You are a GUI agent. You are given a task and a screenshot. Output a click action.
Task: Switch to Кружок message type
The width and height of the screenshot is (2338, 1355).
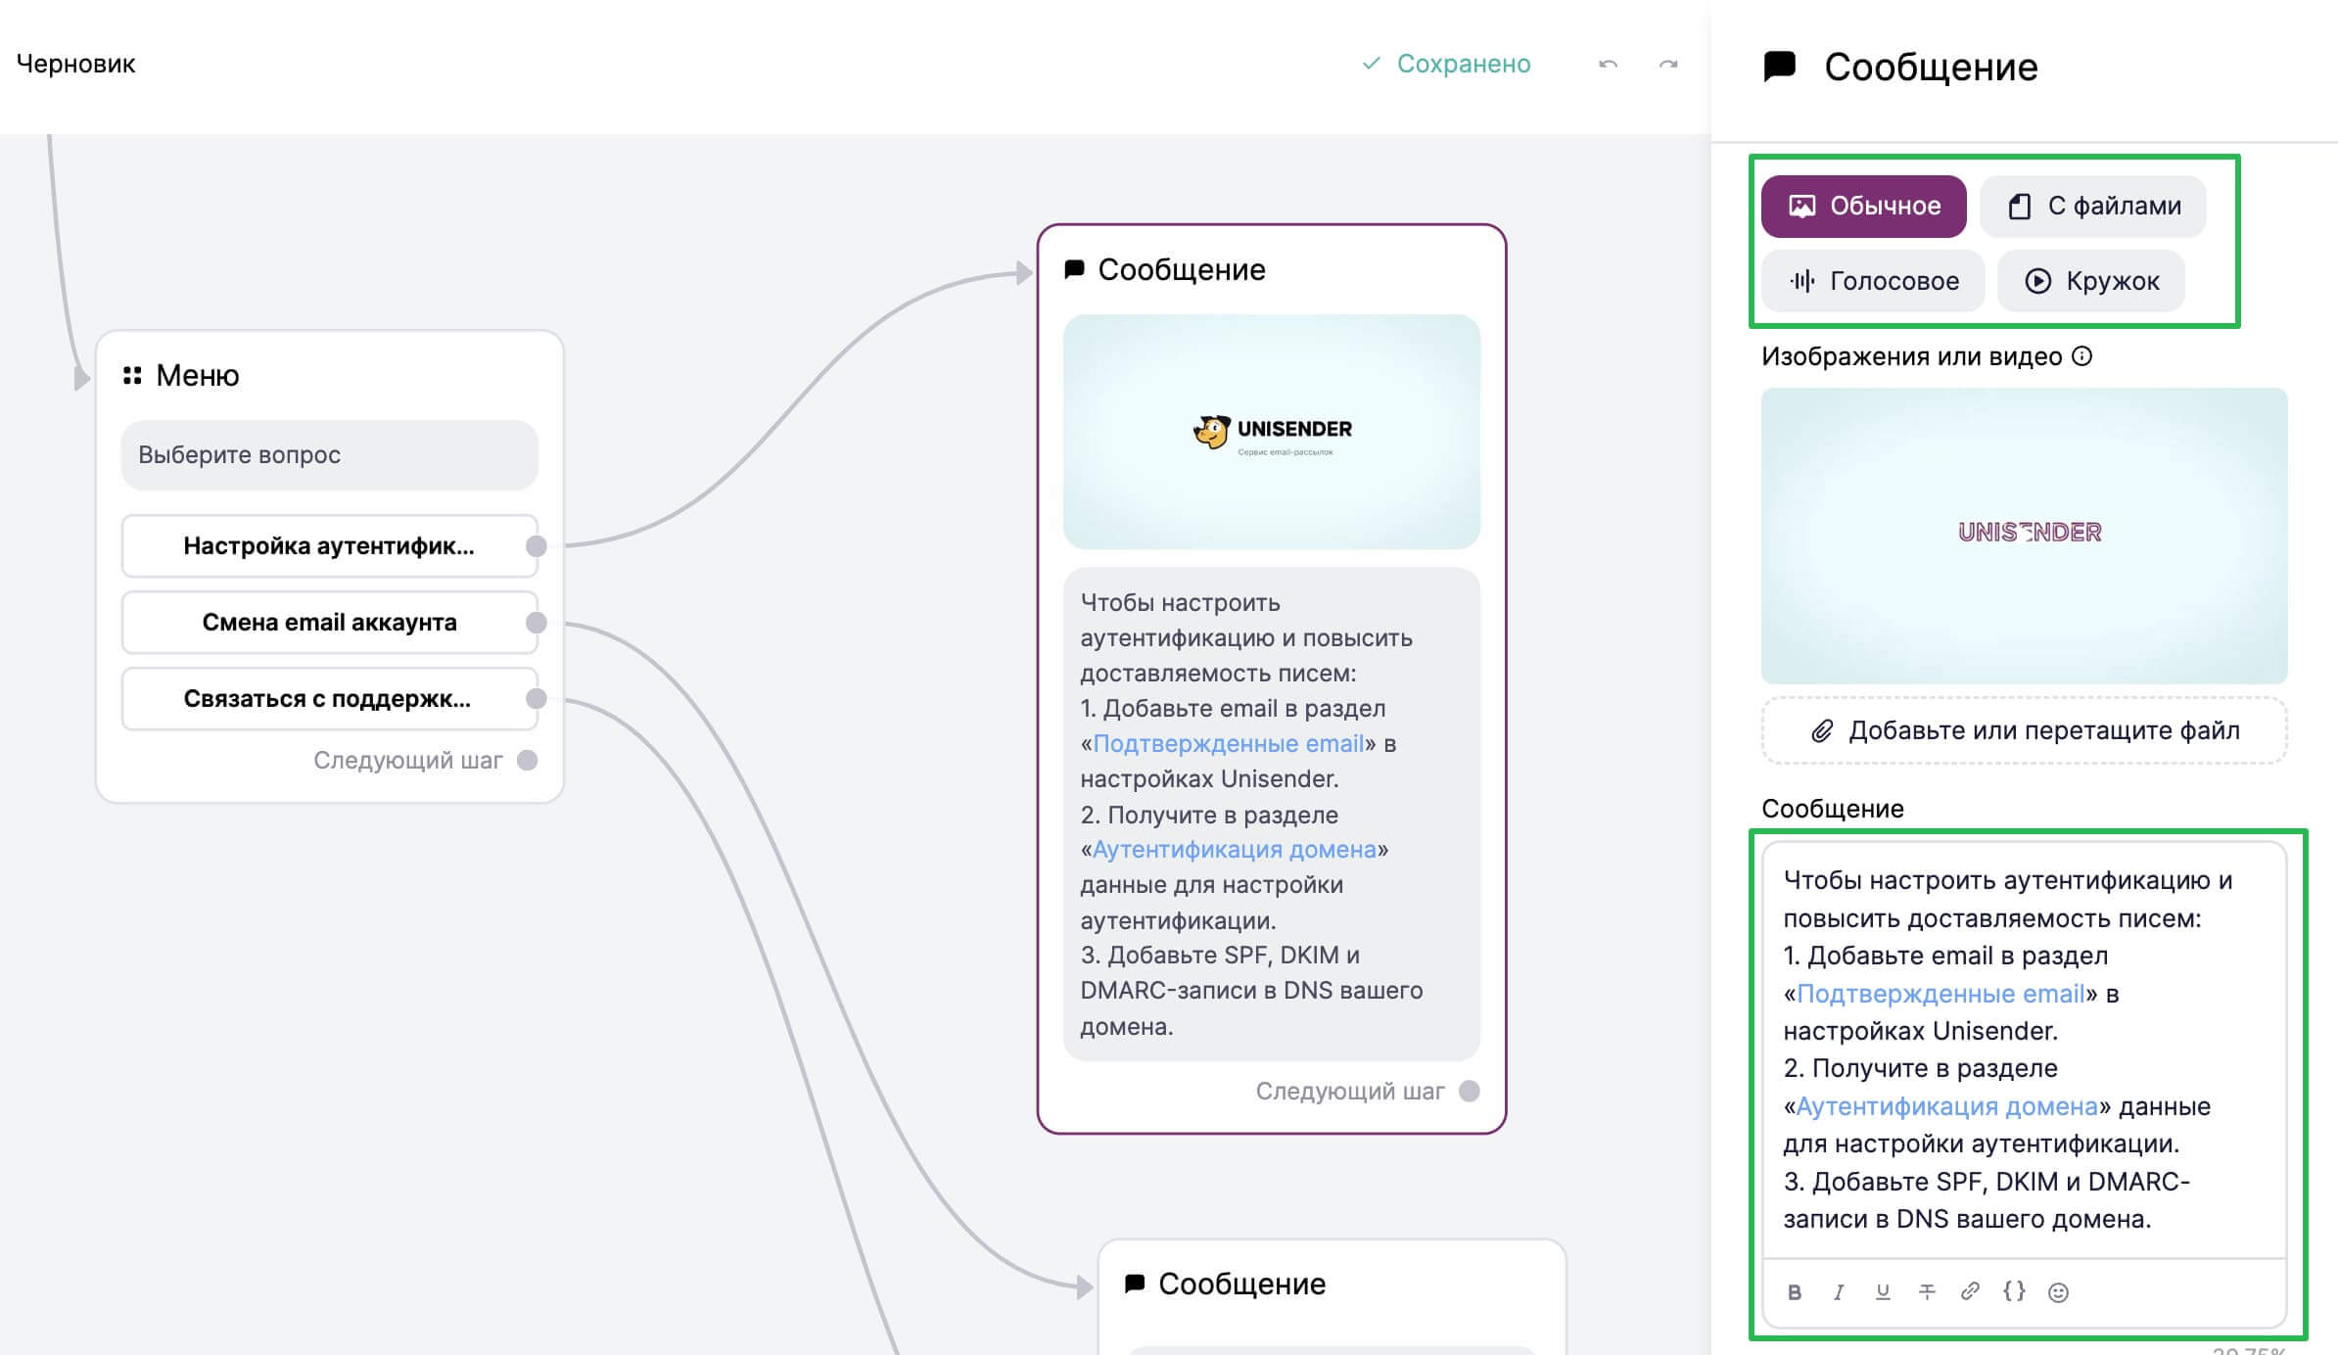click(x=2090, y=281)
